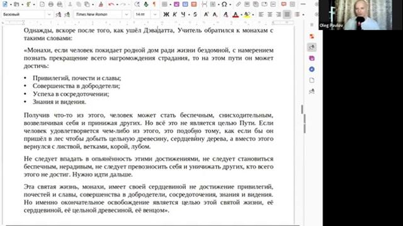
Task: Toggle justified paragraph alignment
Action: pyautogui.click(x=287, y=14)
